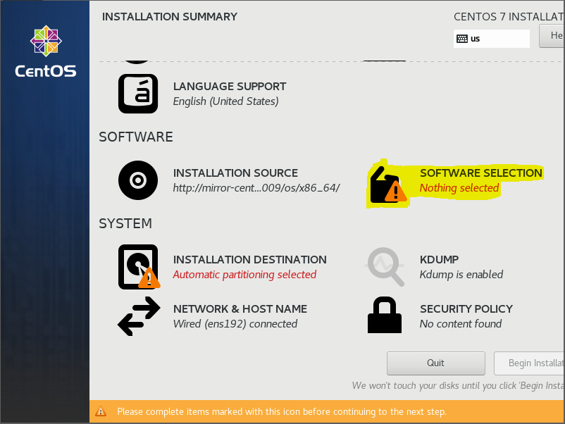Click the Begin Installation button

530,363
